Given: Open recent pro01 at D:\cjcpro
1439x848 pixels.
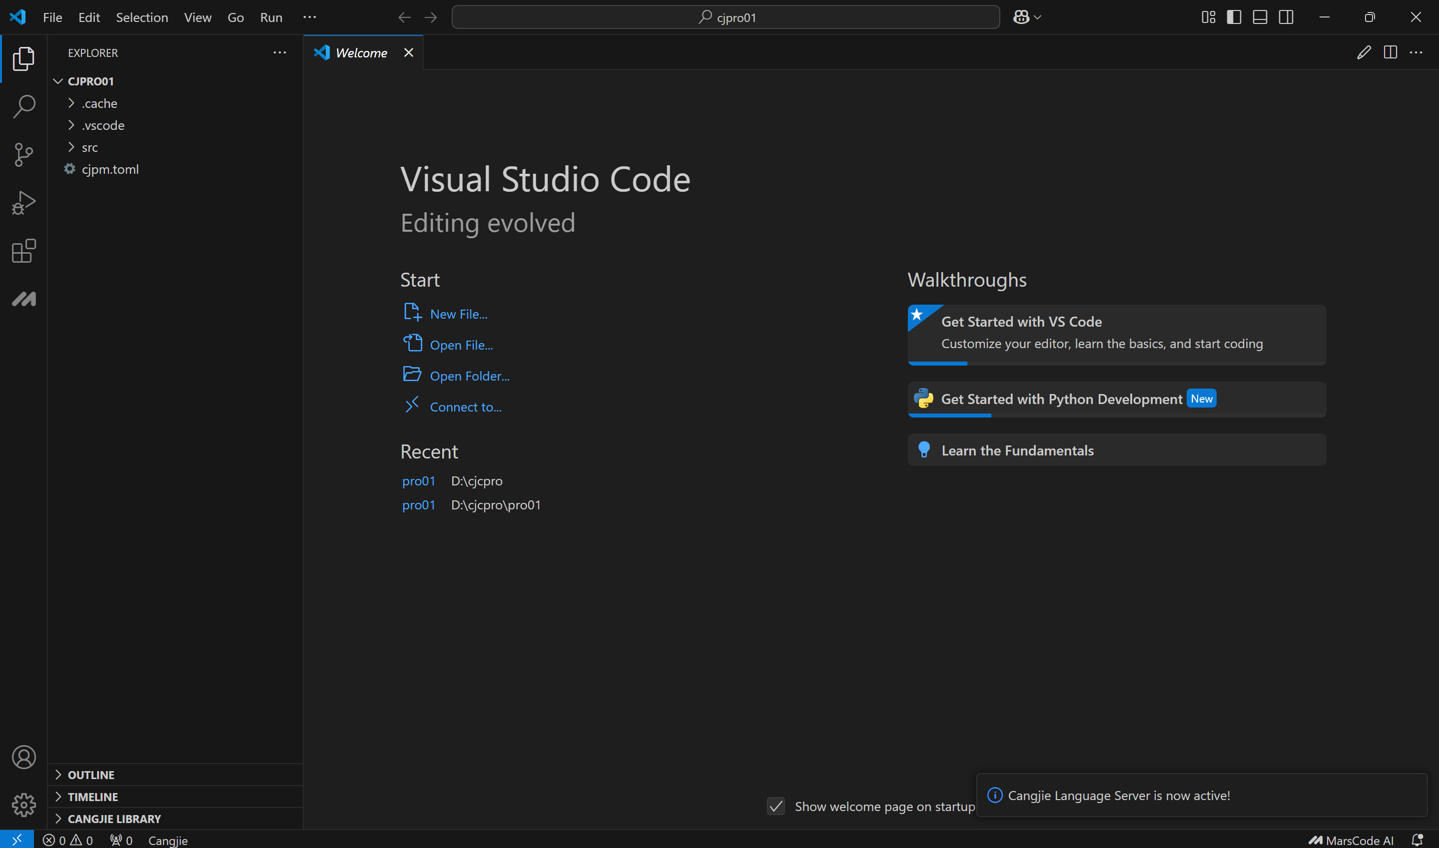Looking at the screenshot, I should (x=419, y=480).
